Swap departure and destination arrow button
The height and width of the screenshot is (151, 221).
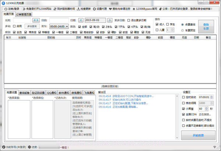pos(36,20)
